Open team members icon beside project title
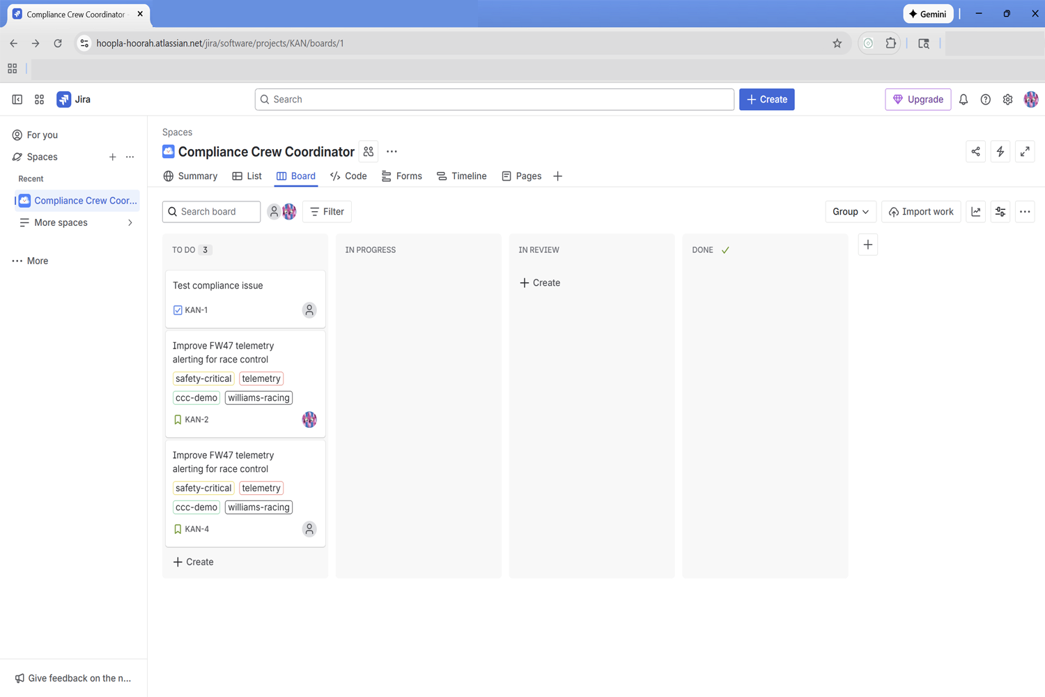This screenshot has height=697, width=1045. 369,152
